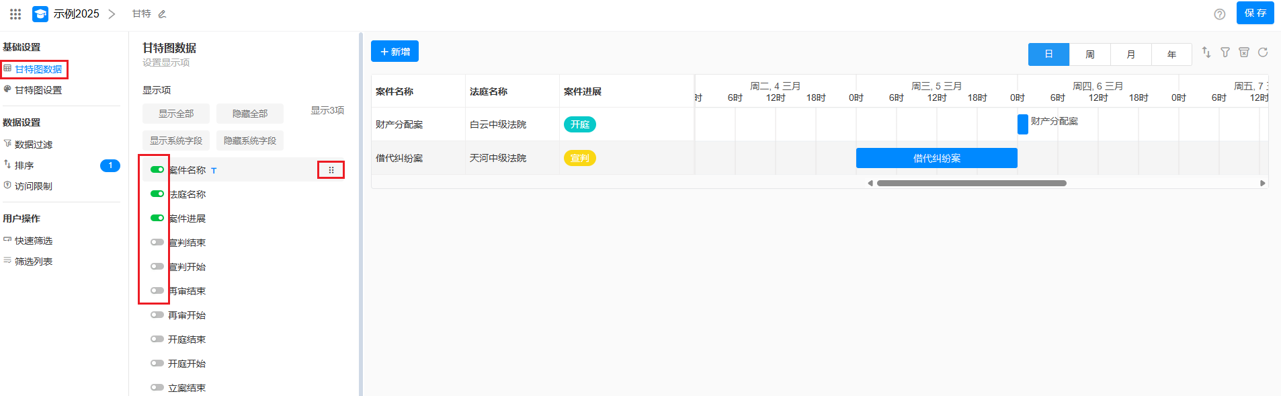Viewport: 1281px width, 396px height.
Task: Click the 新增 button
Action: pos(395,52)
